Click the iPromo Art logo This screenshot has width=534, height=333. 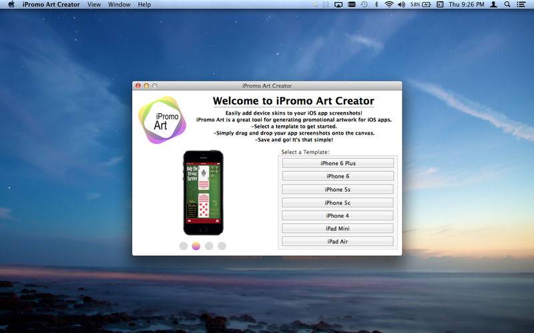coord(162,120)
